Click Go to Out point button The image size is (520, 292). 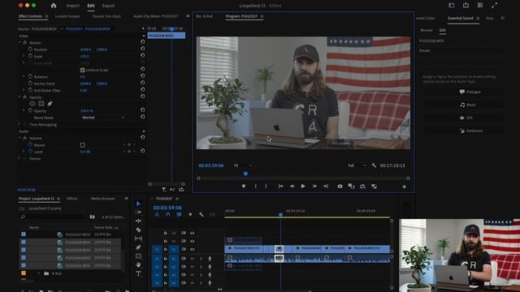pos(326,187)
